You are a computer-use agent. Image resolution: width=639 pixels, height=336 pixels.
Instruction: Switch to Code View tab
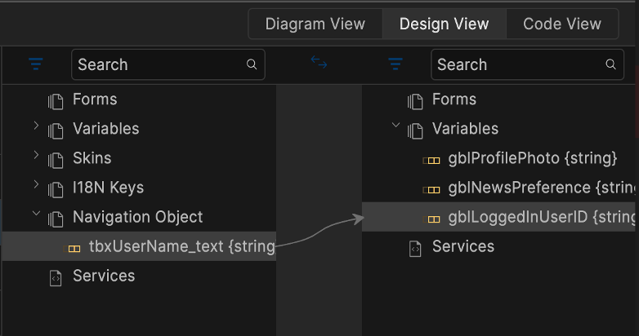coord(562,24)
